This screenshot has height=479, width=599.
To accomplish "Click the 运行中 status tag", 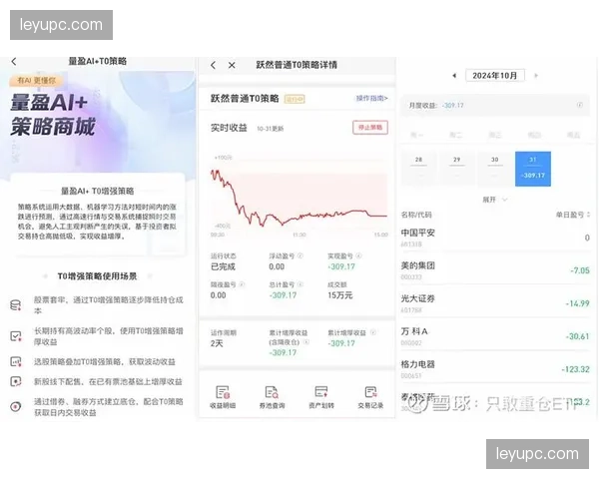I will tap(295, 100).
